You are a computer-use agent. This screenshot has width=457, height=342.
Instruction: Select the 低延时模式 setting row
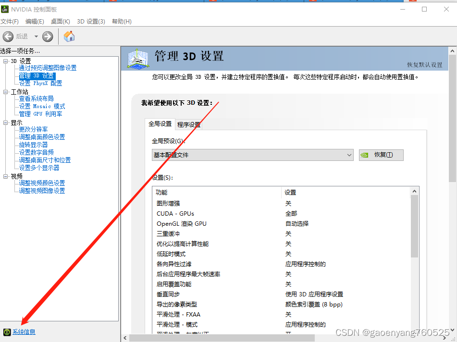coord(281,254)
